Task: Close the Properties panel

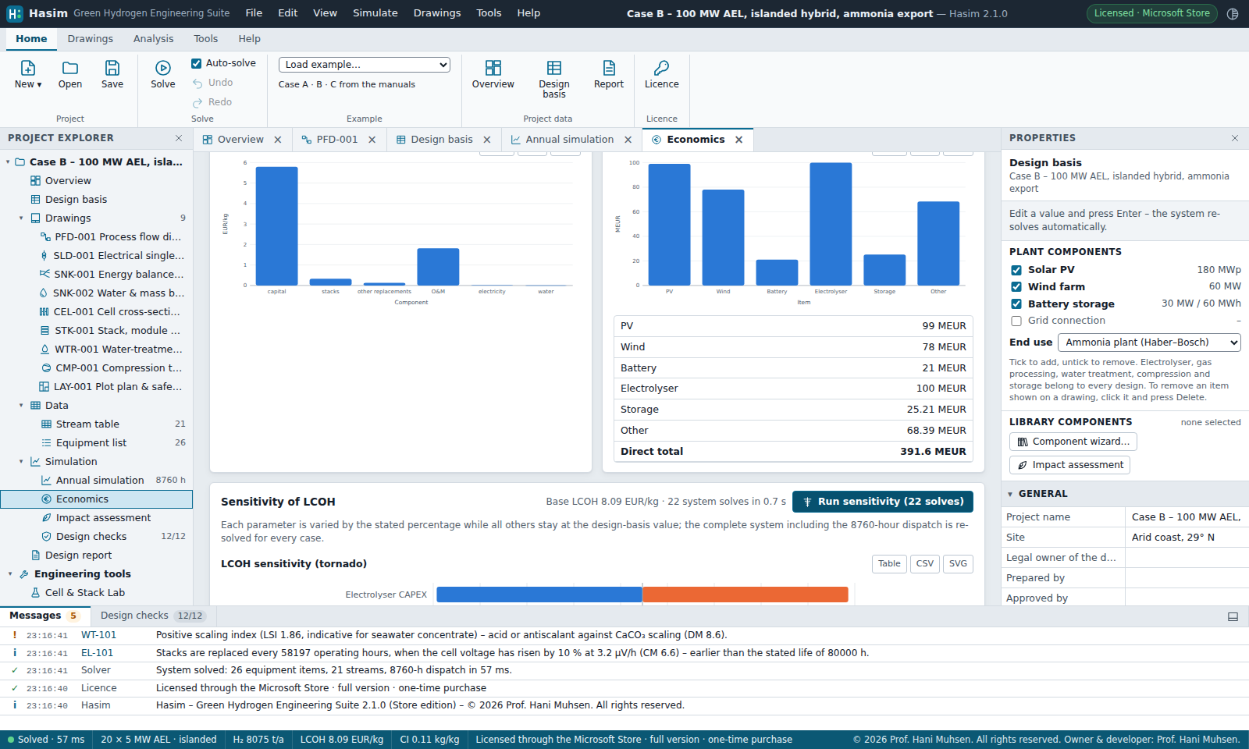Action: pyautogui.click(x=1235, y=138)
